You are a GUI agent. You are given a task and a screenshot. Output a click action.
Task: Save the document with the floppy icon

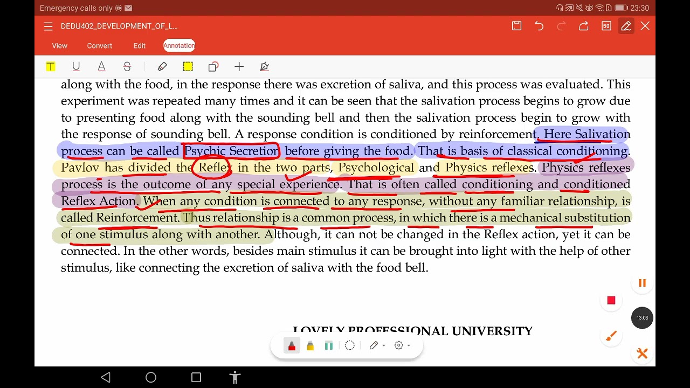click(516, 26)
